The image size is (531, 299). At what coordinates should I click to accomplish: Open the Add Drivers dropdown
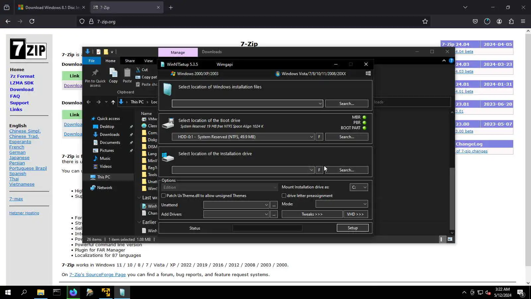[x=236, y=214]
